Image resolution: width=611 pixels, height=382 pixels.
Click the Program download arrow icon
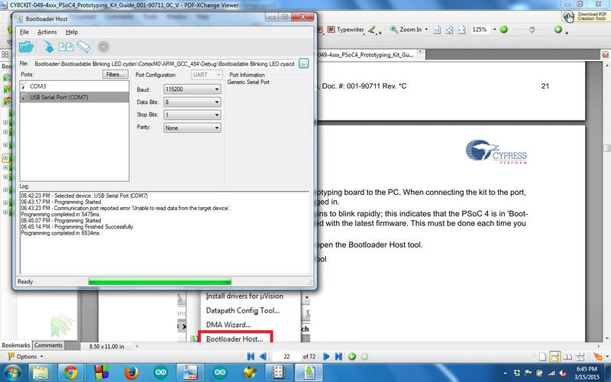49,47
